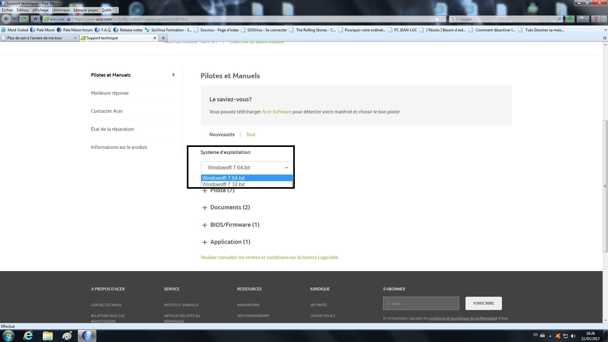
Task: Choose Windows 7 32-bit option
Action: point(246,184)
